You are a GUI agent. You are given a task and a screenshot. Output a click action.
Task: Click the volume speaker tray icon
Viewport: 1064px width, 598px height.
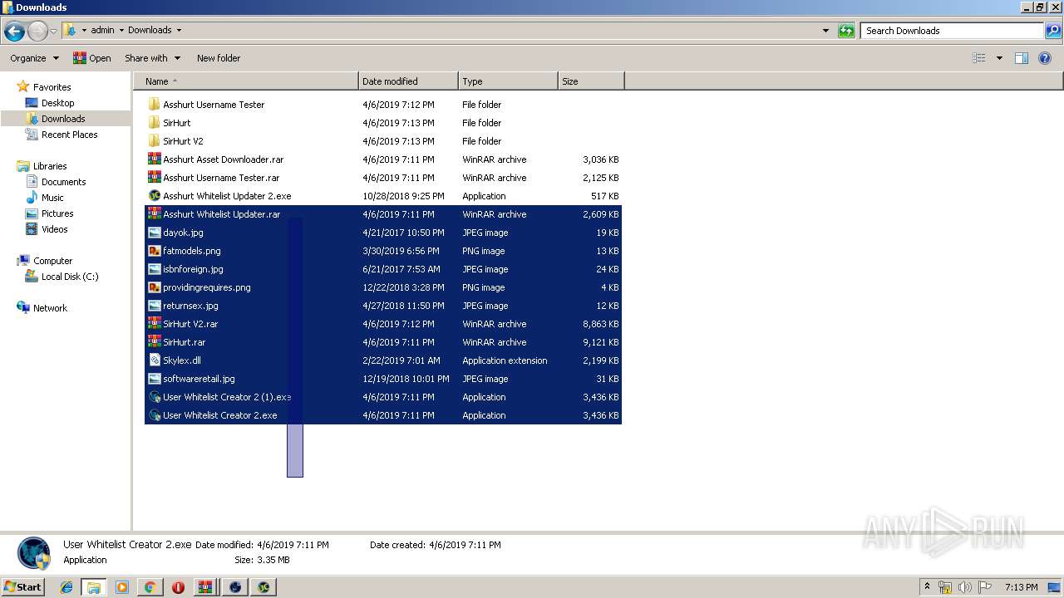[964, 587]
